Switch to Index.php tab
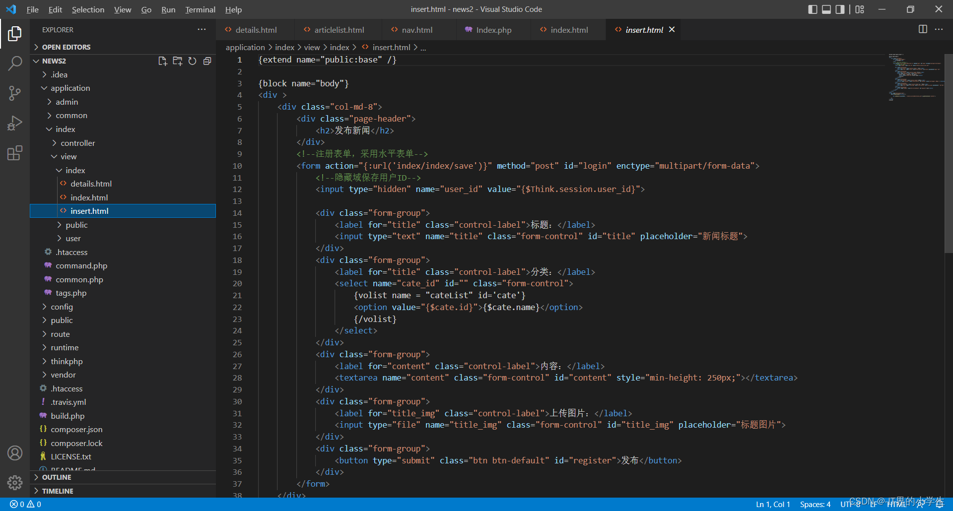Viewport: 953px width, 511px height. 493,30
